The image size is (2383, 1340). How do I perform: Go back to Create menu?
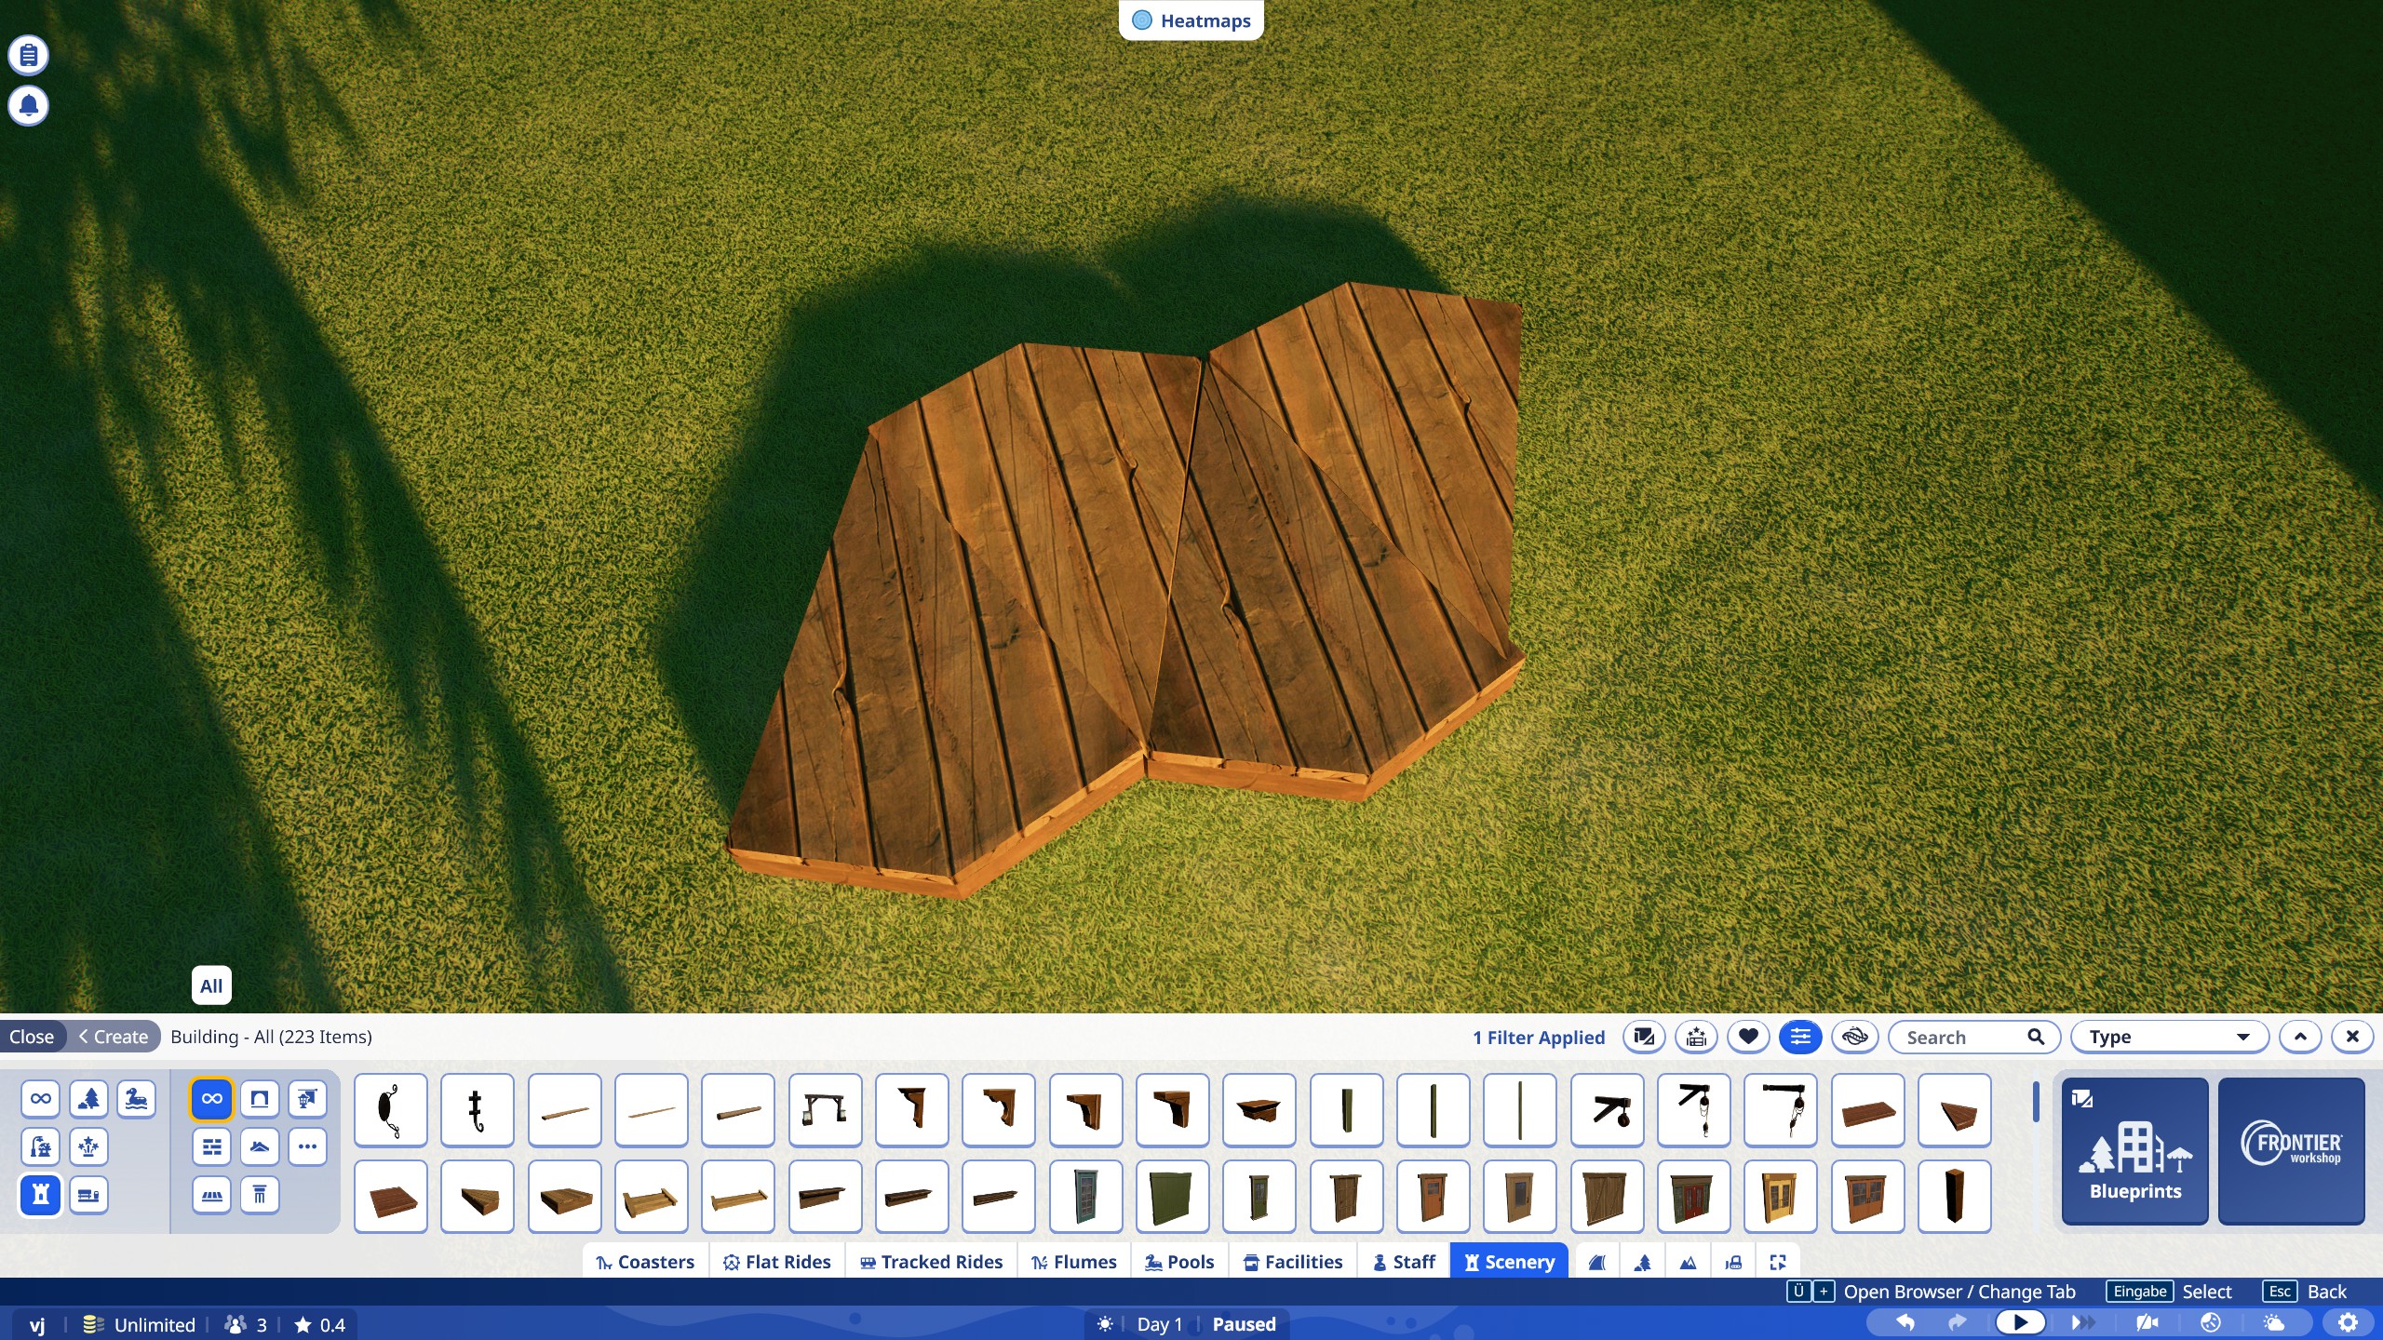pos(114,1037)
